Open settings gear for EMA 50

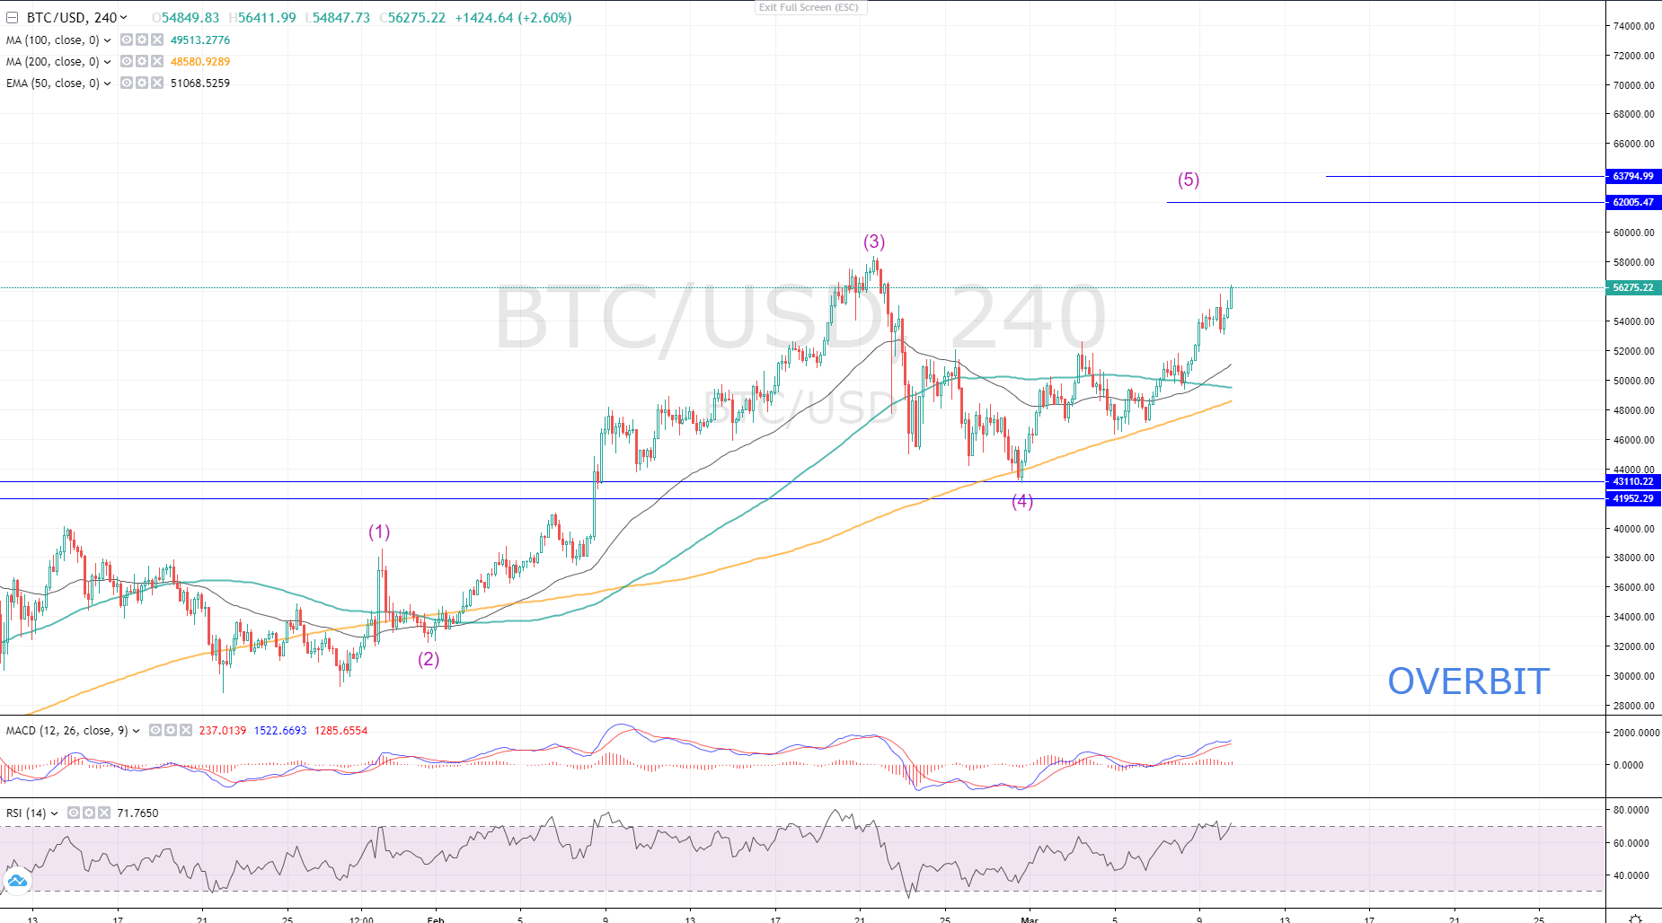click(142, 84)
